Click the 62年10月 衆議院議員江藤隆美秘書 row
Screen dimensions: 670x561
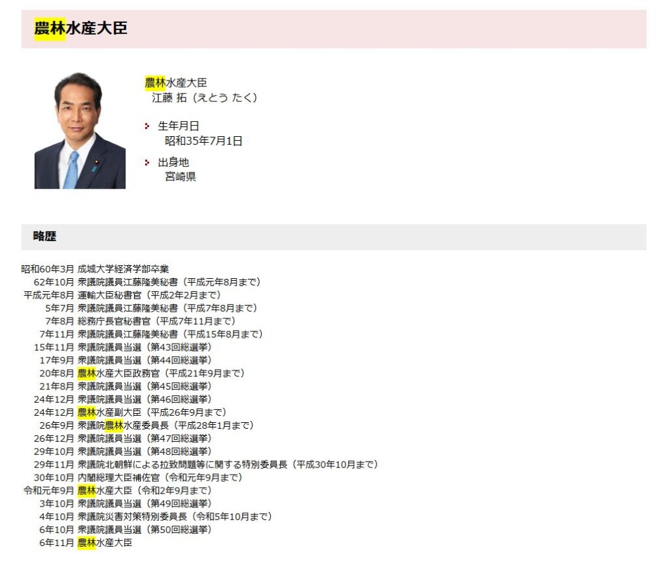tap(147, 282)
